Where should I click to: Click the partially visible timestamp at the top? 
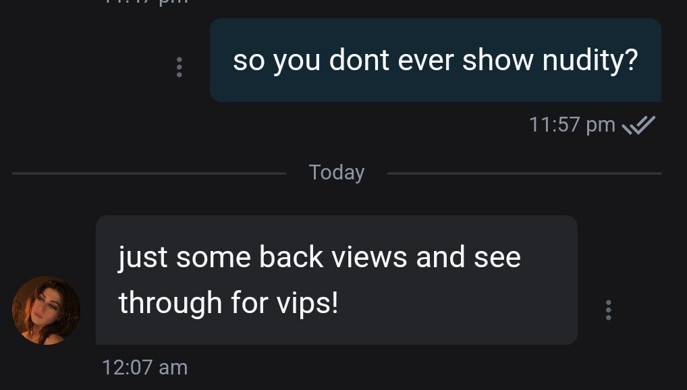146,2
